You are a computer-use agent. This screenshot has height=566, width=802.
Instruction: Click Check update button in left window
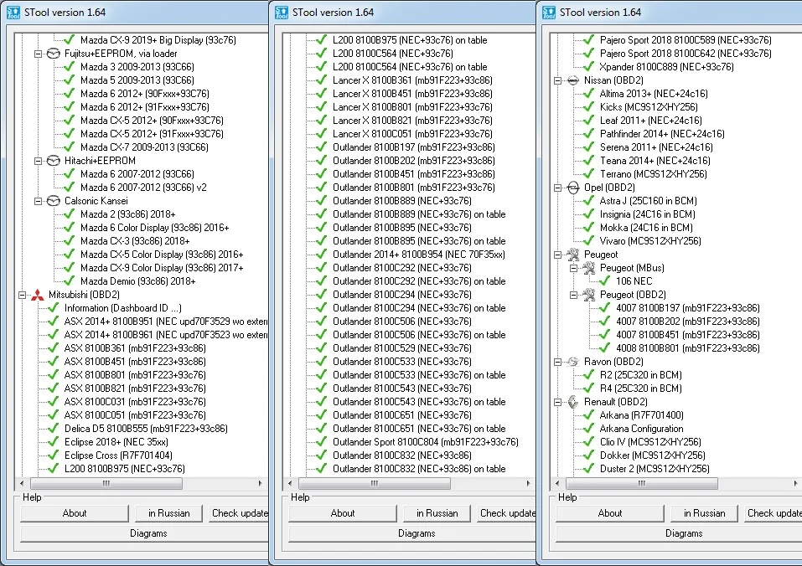pyautogui.click(x=239, y=513)
